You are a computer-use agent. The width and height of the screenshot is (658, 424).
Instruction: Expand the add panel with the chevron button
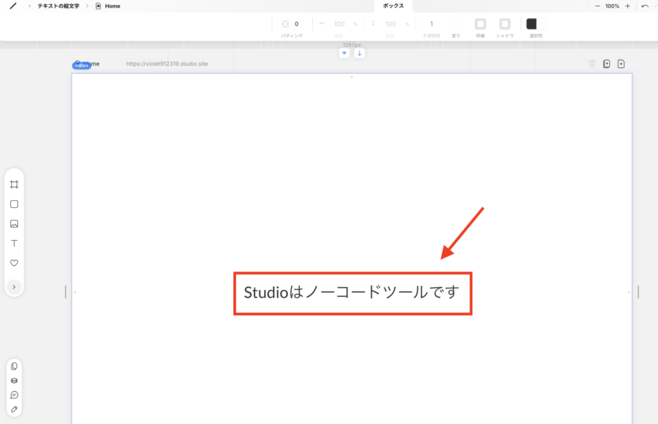(x=14, y=287)
